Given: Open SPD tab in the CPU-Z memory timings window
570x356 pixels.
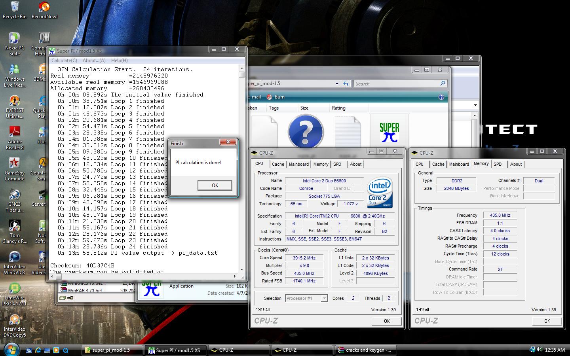Looking at the screenshot, I should tap(498, 164).
